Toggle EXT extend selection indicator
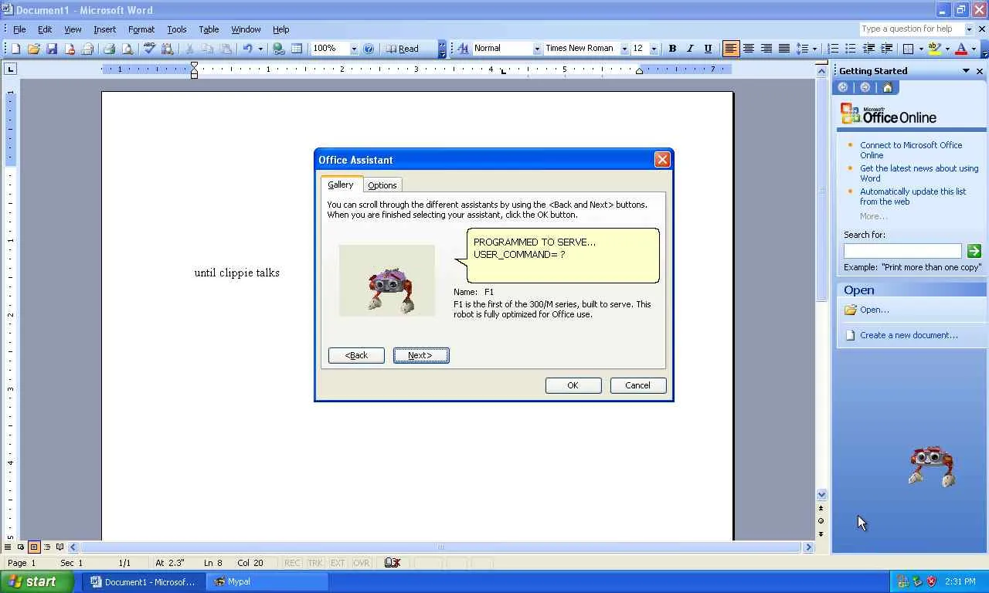Viewport: 989px width, 593px height. click(x=338, y=563)
